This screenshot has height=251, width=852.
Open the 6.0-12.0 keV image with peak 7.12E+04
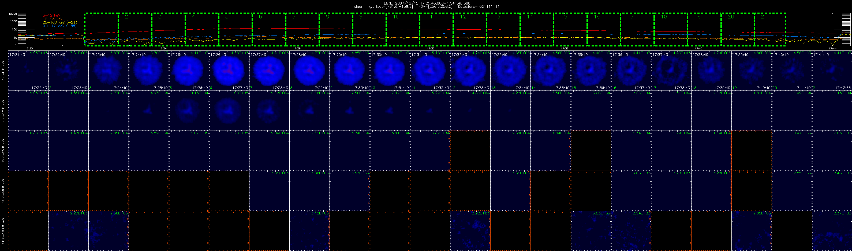390,111
